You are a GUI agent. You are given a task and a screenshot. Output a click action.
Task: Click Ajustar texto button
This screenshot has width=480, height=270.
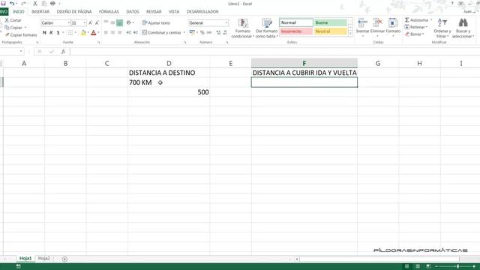tap(156, 23)
